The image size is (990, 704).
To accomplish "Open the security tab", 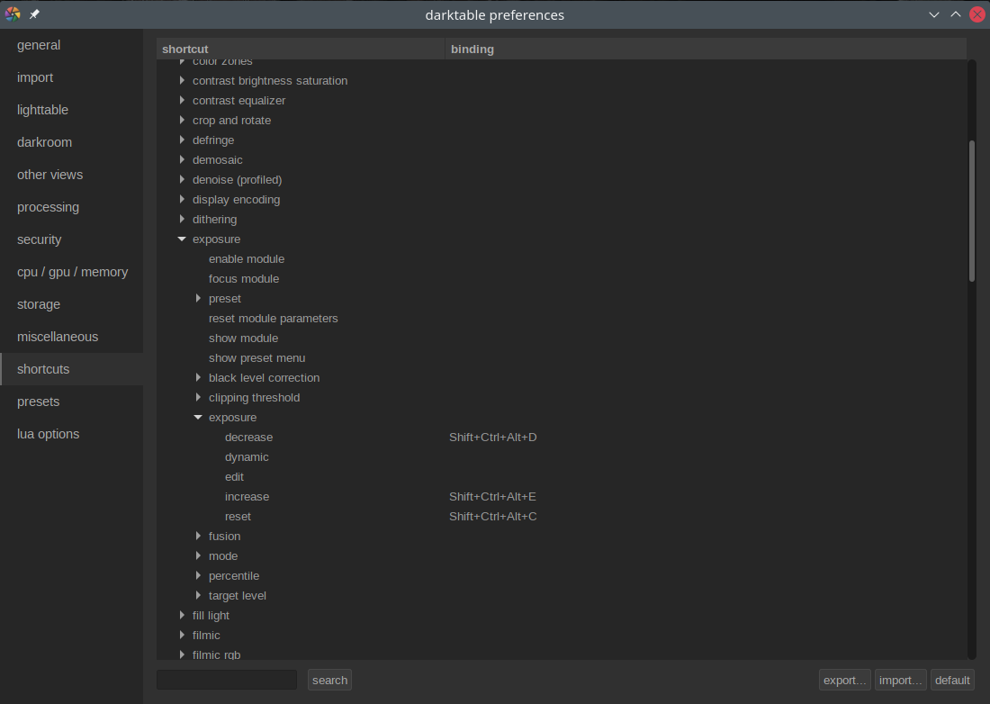I will tap(71, 239).
